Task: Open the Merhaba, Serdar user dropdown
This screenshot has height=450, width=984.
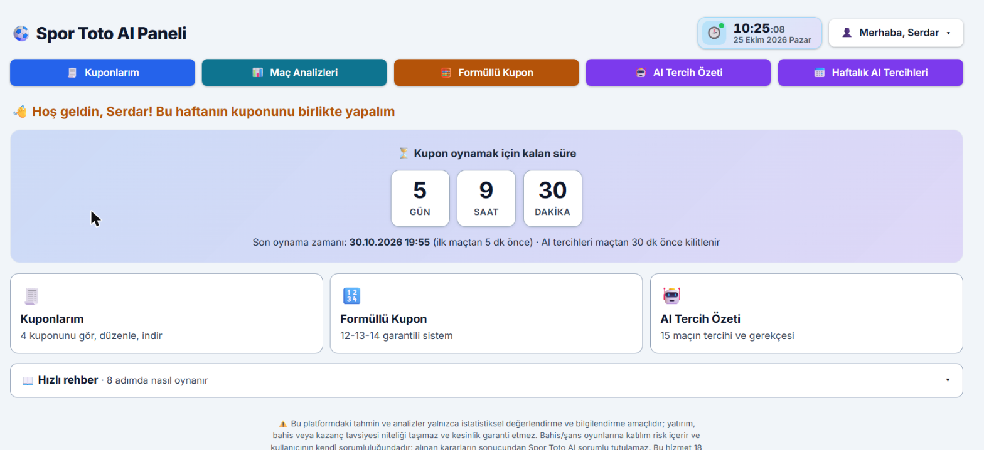Action: tap(896, 33)
